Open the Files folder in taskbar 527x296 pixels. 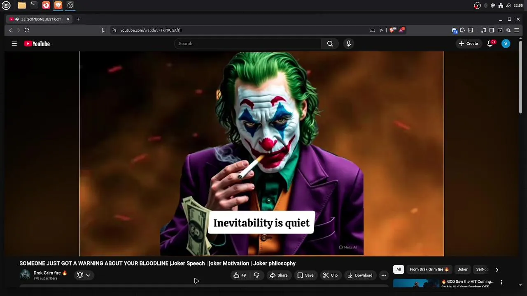[22, 5]
